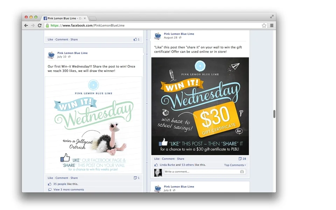Open the 53 others likes list
The height and width of the screenshot is (210, 336).
(188, 165)
